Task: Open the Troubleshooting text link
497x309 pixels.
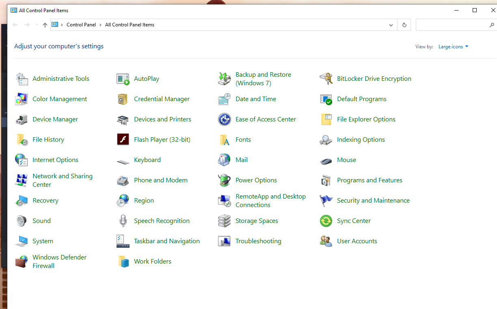Action: point(258,241)
